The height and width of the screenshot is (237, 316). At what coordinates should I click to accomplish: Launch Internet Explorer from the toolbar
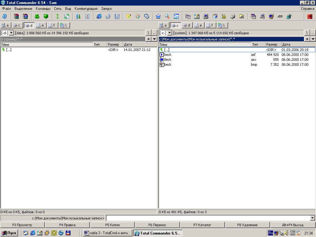(x=99, y=17)
